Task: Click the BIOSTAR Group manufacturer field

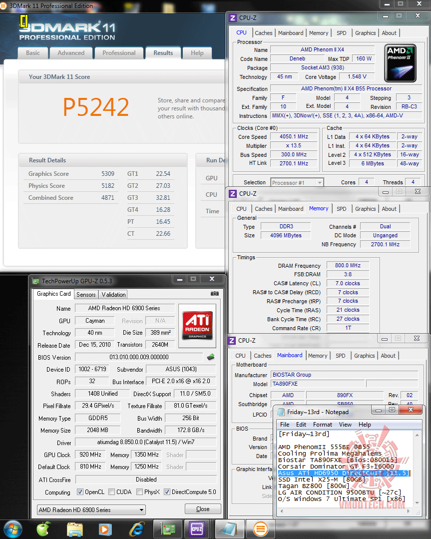Action: click(x=344, y=375)
